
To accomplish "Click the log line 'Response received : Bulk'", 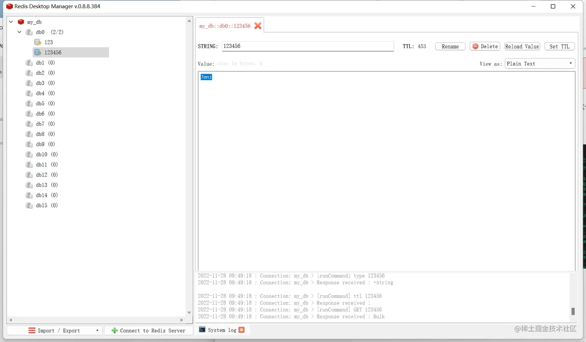I will pos(291,317).
